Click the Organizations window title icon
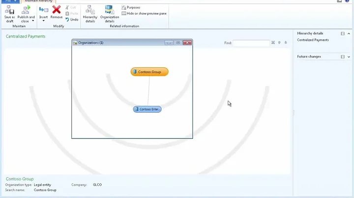Viewport: 354px width, 198px height. click(x=75, y=43)
